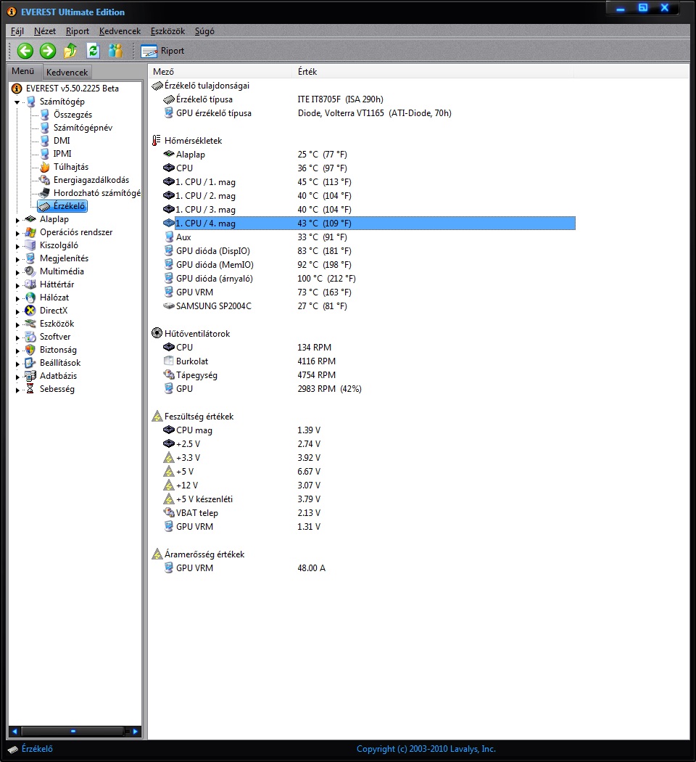Click the Sebesség hourglass icon
696x762 pixels.
coord(30,389)
